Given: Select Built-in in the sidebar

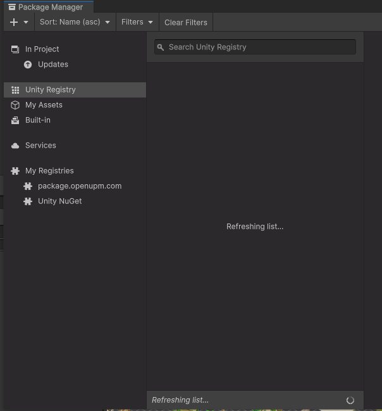Looking at the screenshot, I should 75,120.
